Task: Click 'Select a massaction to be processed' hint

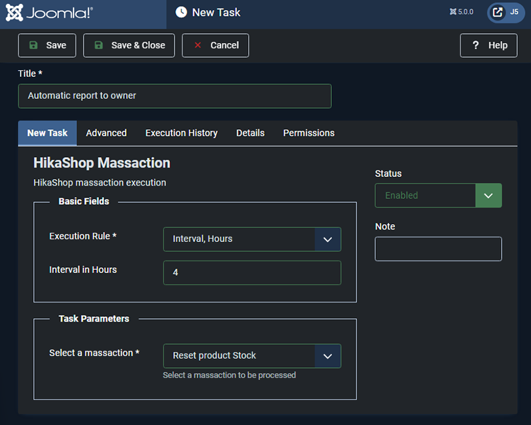Action: (x=229, y=375)
